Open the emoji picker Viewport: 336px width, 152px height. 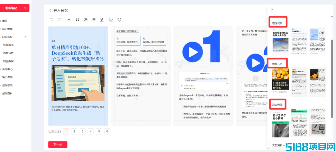click(119, 20)
